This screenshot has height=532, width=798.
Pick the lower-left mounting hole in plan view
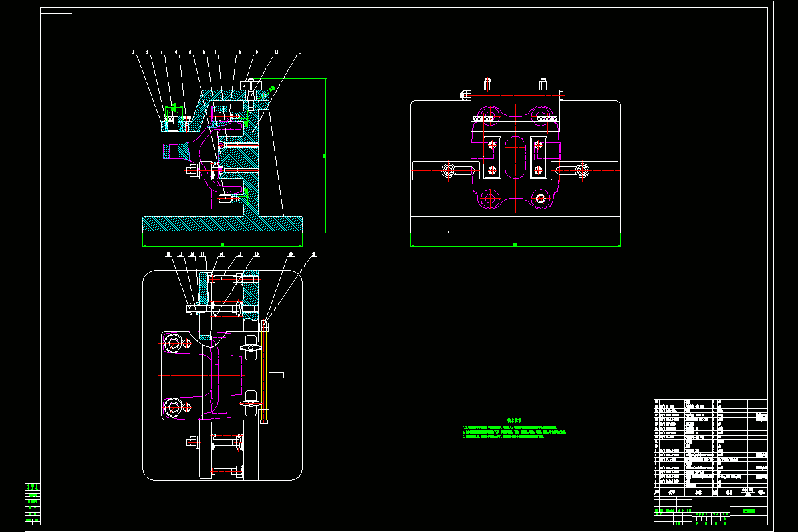[174, 406]
